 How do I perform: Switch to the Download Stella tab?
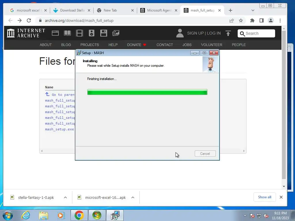click(72, 10)
